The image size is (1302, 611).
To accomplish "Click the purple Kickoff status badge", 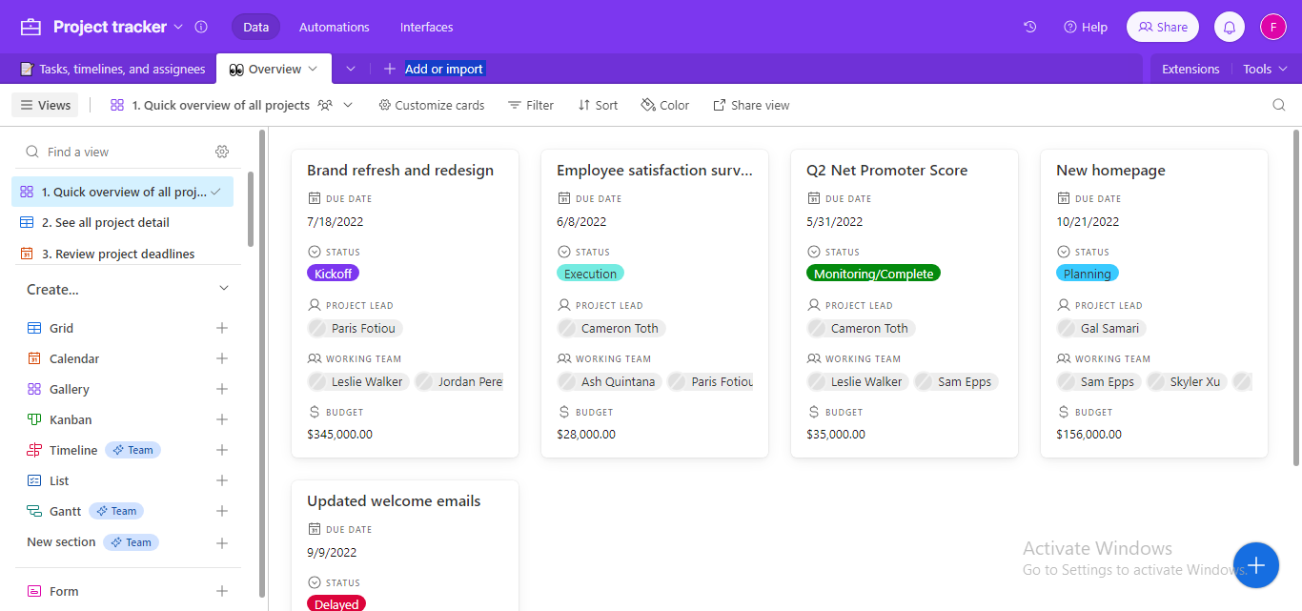I will pyautogui.click(x=333, y=273).
